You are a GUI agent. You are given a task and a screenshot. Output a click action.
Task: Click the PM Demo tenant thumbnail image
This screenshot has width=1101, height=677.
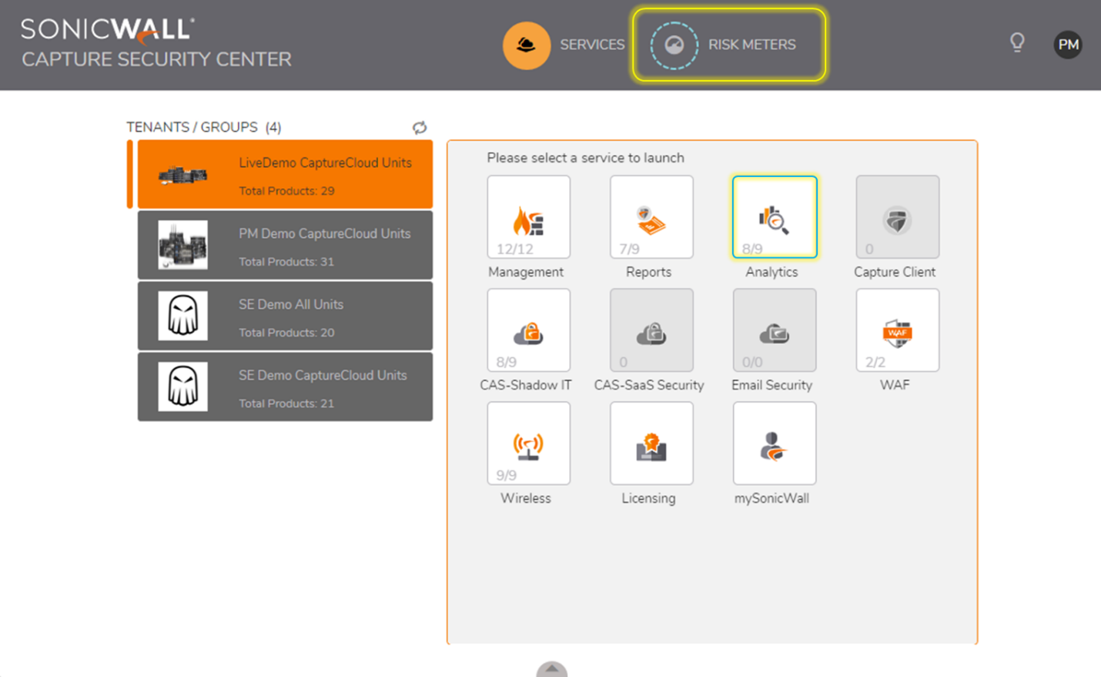[x=182, y=245]
